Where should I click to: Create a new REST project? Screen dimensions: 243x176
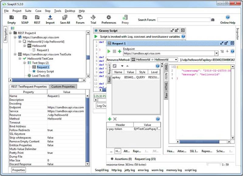click(37, 18)
